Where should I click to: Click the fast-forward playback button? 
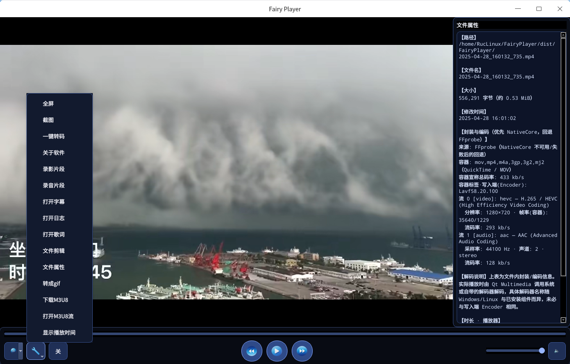click(302, 351)
